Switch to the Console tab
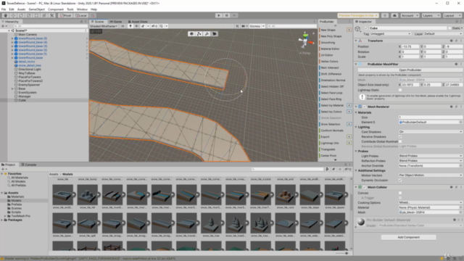464x261 pixels. [x=29, y=165]
